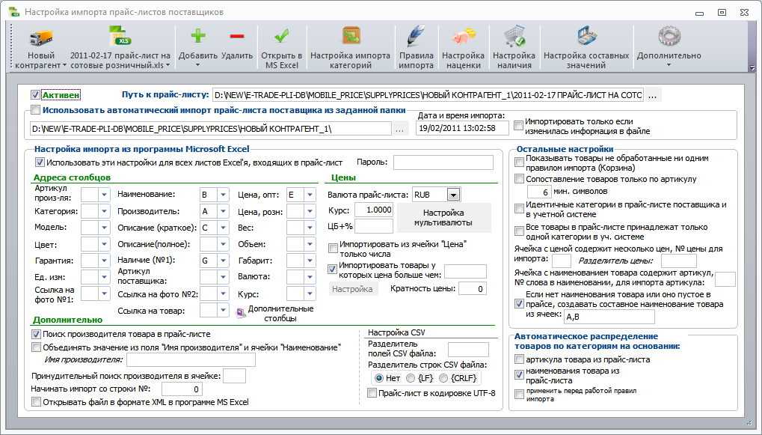Image resolution: width=762 pixels, height=435 pixels.
Task: Open Ссылка на товар column dropdown
Action: coord(223,311)
